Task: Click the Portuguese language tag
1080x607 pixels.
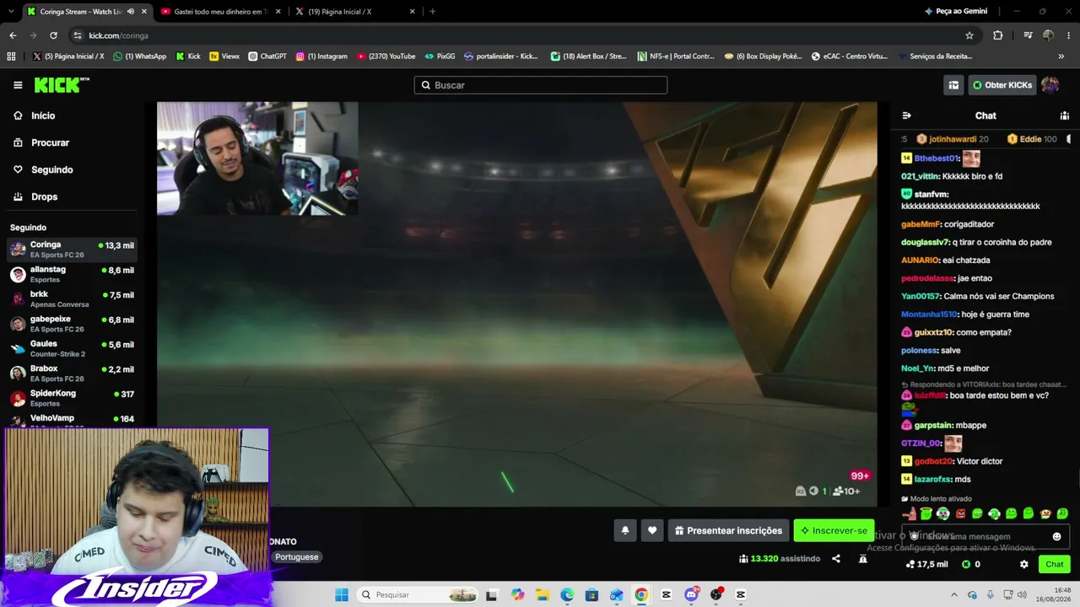Action: tap(296, 557)
